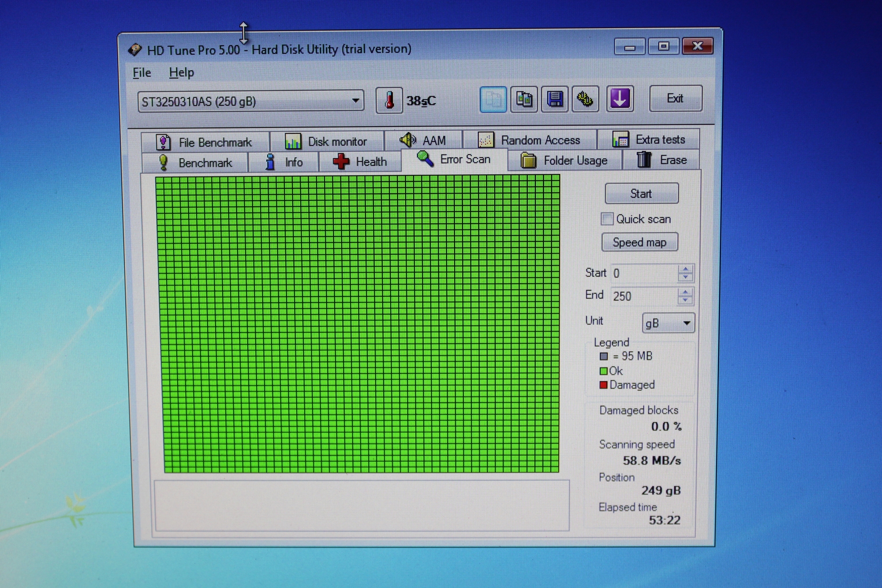Click the End value input field

click(x=643, y=296)
